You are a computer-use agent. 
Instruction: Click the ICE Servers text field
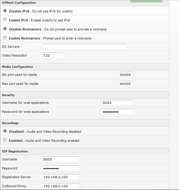pyautogui.click(x=84, y=47)
